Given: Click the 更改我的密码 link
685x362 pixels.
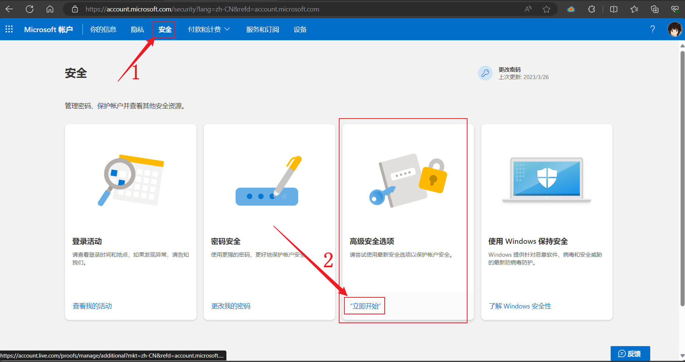Looking at the screenshot, I should coord(231,306).
